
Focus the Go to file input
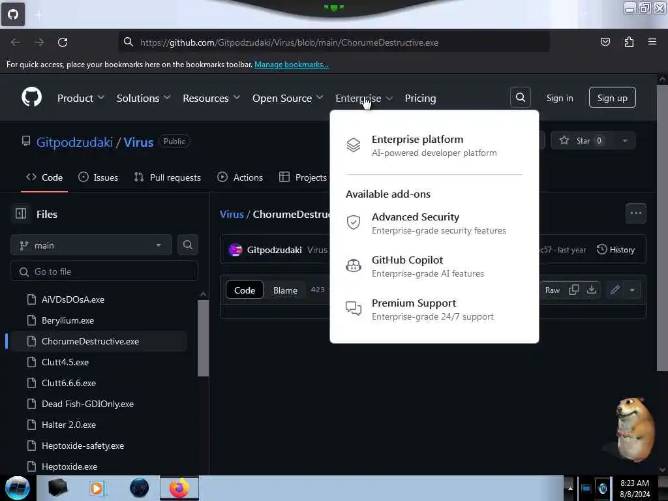click(x=104, y=271)
